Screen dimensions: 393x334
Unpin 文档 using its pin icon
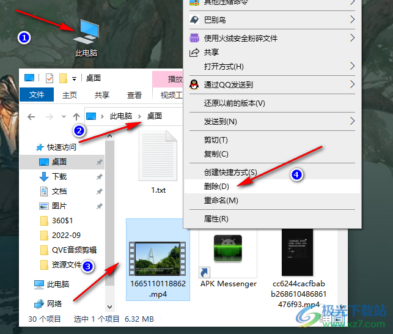click(x=99, y=191)
